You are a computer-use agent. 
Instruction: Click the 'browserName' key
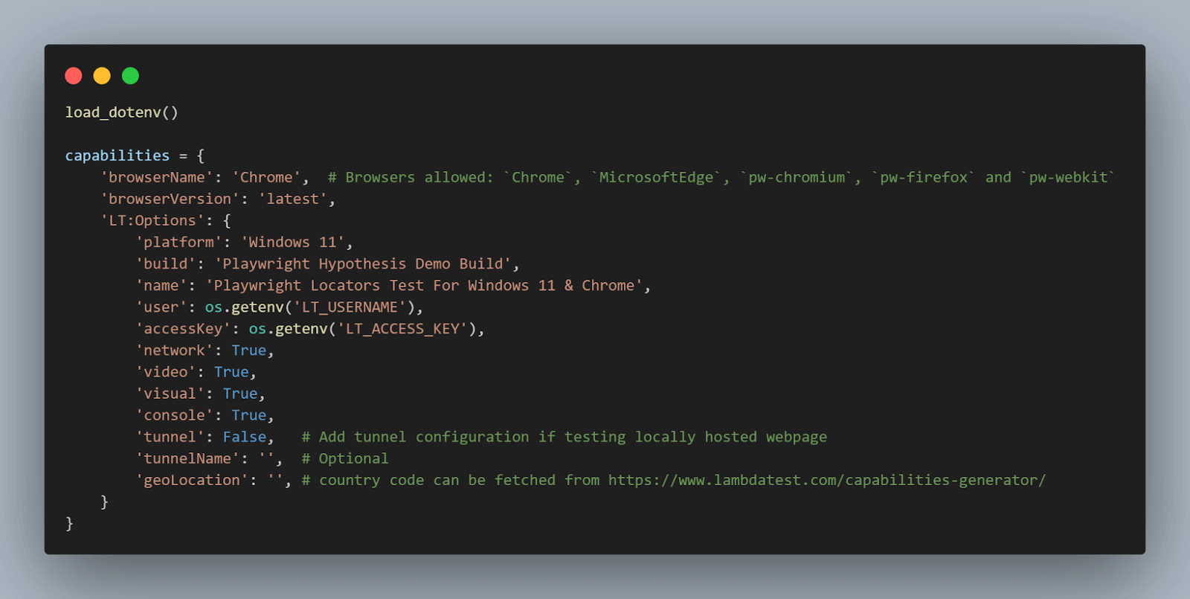tap(157, 177)
